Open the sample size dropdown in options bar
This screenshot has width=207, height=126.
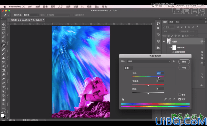31,15
